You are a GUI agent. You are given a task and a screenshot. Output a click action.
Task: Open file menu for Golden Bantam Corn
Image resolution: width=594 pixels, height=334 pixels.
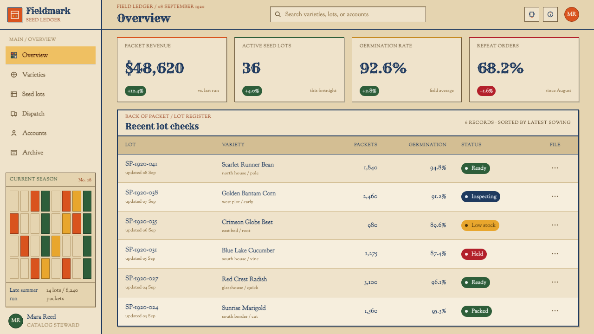tap(555, 196)
